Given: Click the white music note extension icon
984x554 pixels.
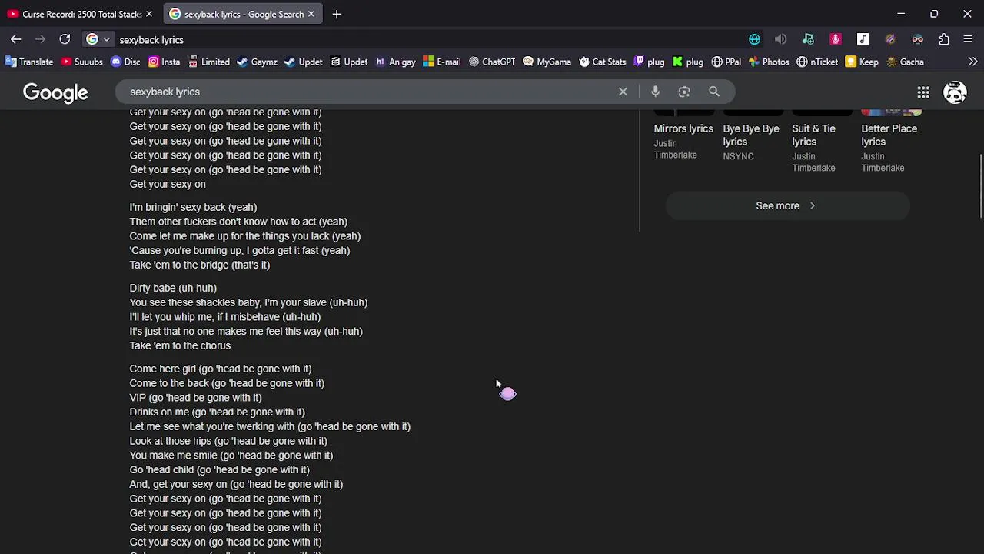Looking at the screenshot, I should point(863,39).
